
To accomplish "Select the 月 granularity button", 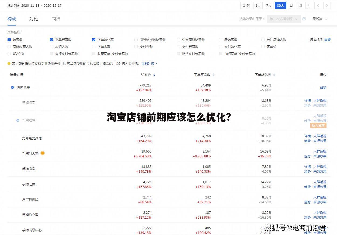I will click(309, 5).
